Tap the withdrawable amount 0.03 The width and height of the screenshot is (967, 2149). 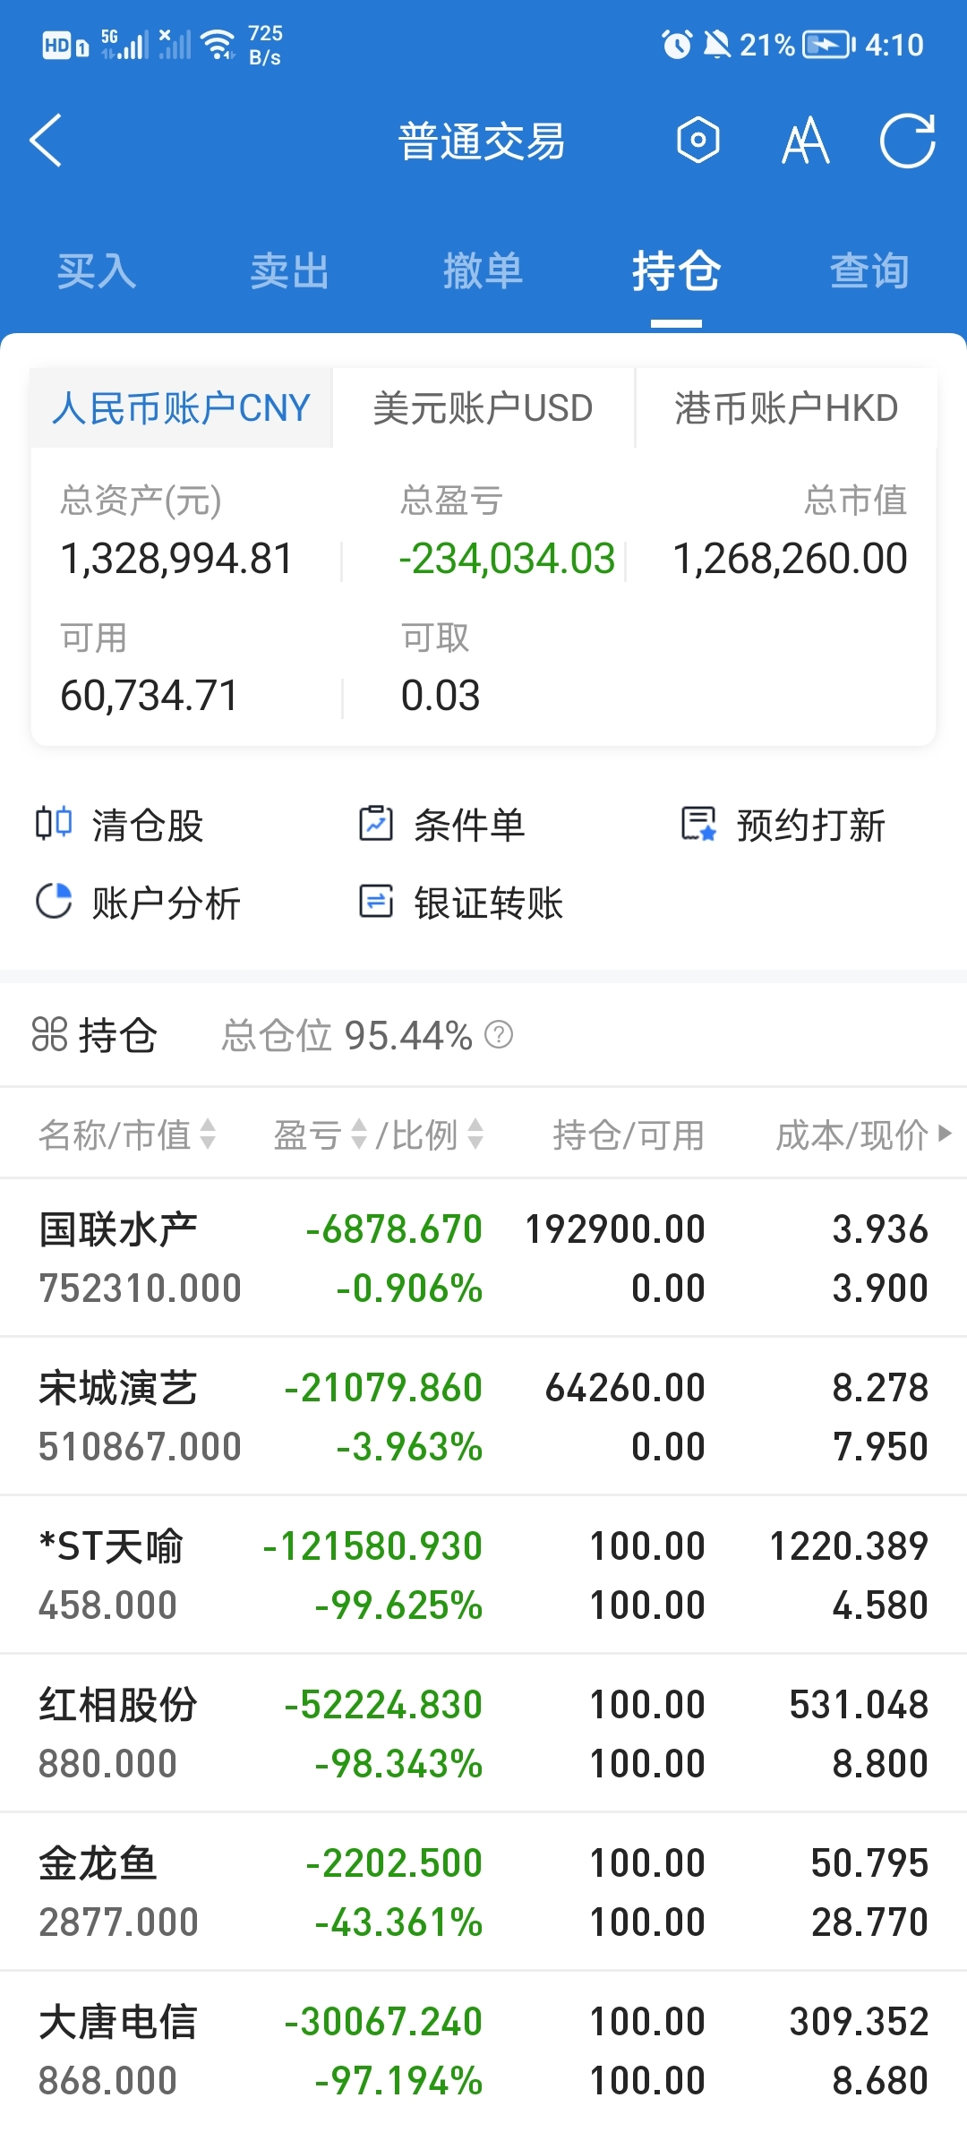pyautogui.click(x=441, y=696)
